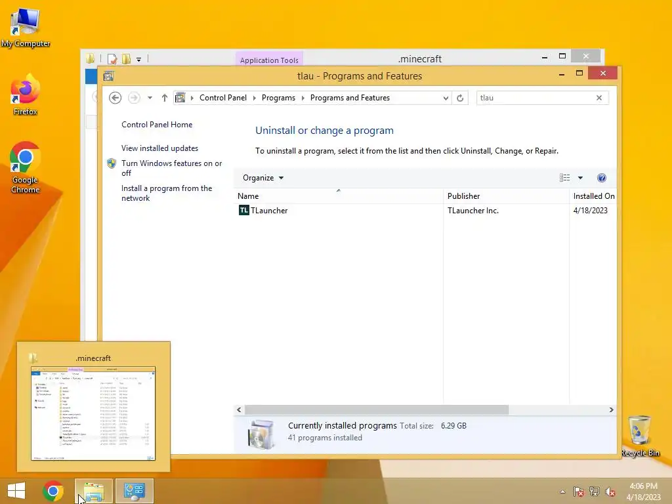Click Properties icon in .minecraft quick access toolbar
The width and height of the screenshot is (672, 504).
(x=112, y=58)
